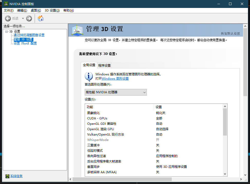This screenshot has height=184, width=250.
Task: Select the OpenGL 渲染 GPU row
Action: point(154,129)
